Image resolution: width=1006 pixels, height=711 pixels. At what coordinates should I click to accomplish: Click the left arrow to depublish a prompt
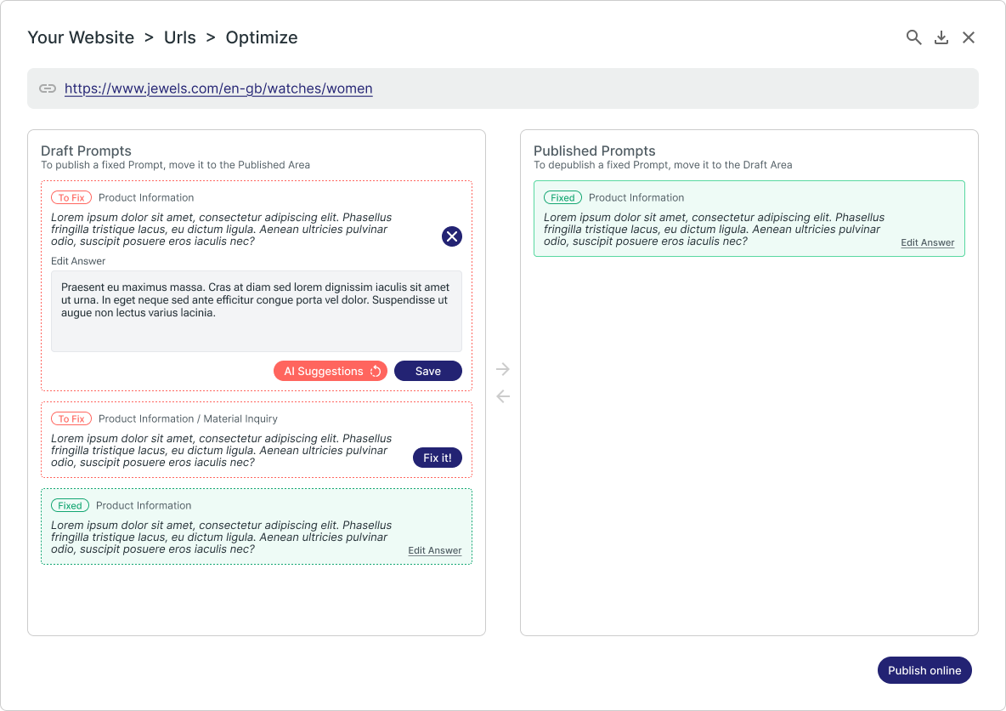[503, 396]
